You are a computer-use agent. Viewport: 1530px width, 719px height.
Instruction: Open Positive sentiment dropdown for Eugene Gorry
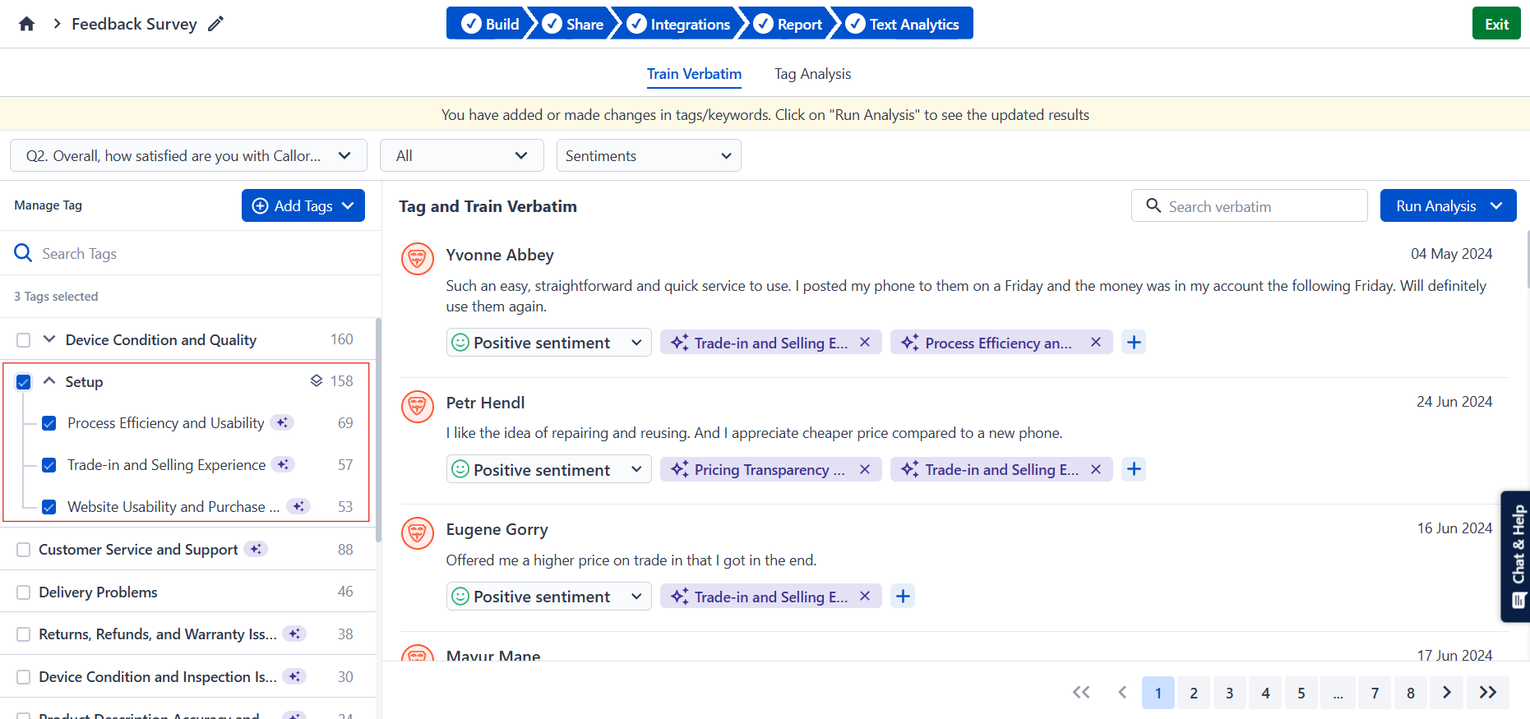click(x=549, y=597)
